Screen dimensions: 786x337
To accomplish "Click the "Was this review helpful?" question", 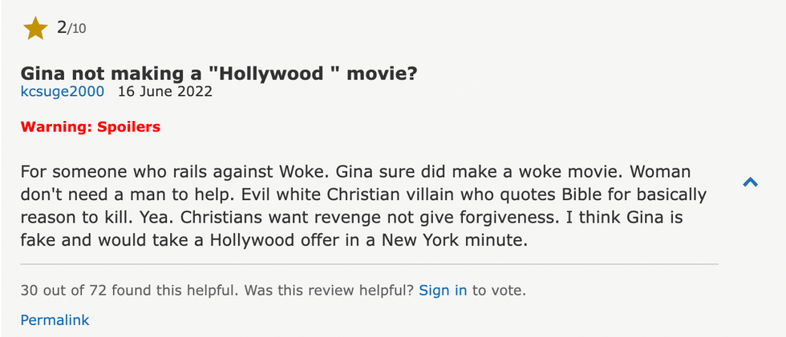I will coord(329,291).
